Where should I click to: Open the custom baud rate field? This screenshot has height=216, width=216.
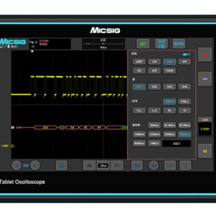pos(177,144)
